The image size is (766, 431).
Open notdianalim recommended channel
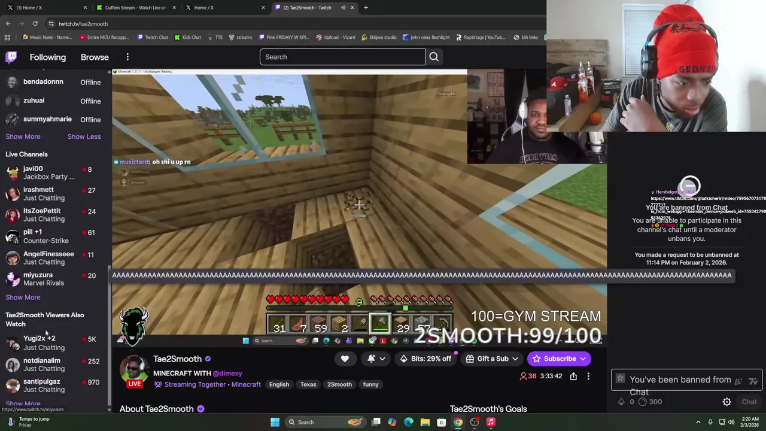(x=55, y=365)
